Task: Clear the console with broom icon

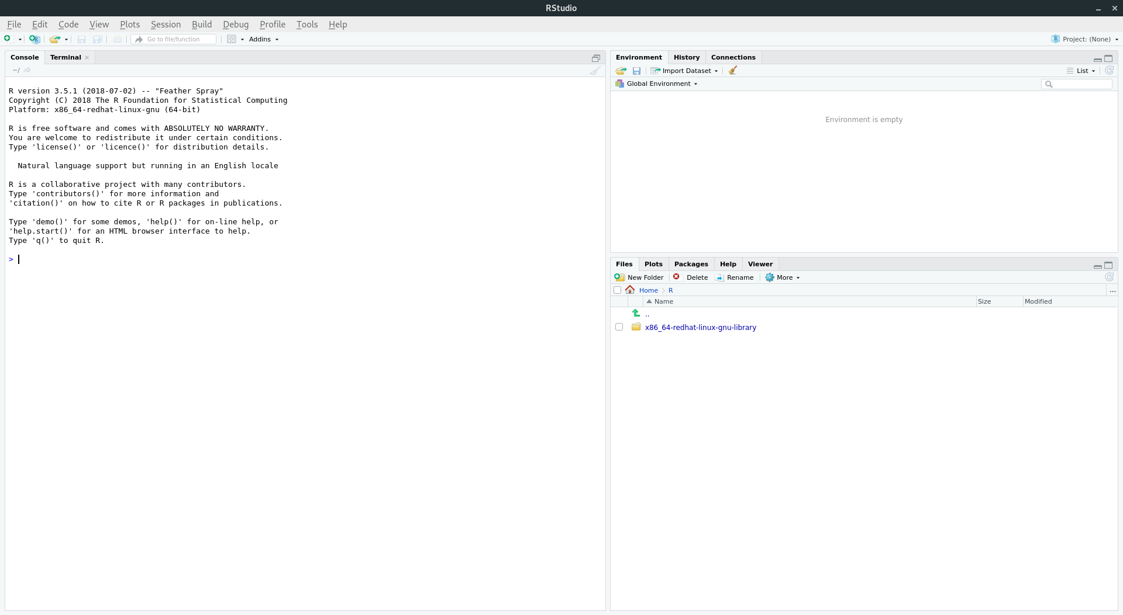Action: [x=595, y=70]
